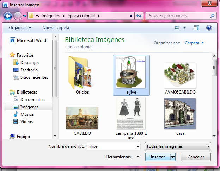Image resolution: width=220 pixels, height=171 pixels.
Task: Expand the view options dropdown arrow
Action: tap(185, 28)
